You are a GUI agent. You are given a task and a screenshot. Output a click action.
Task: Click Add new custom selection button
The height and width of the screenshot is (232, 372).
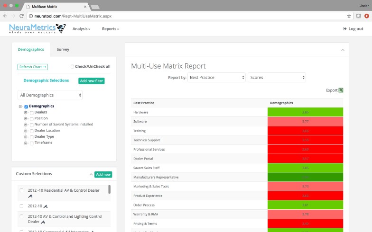[103, 174]
